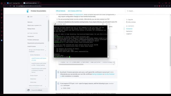Click the GitBook logo icon at sidebar bottom

pyautogui.click(x=29, y=90)
